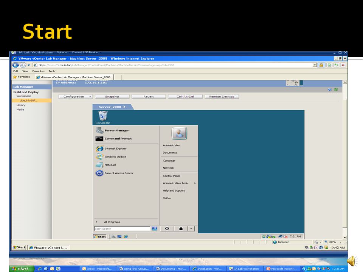This screenshot has height=272, width=363.
Task: Click the page scrollbar up arrow
Action: pos(345,82)
